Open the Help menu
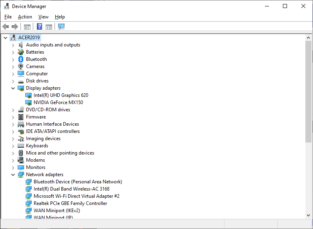Viewport: 313px width, 229px height. click(60, 17)
